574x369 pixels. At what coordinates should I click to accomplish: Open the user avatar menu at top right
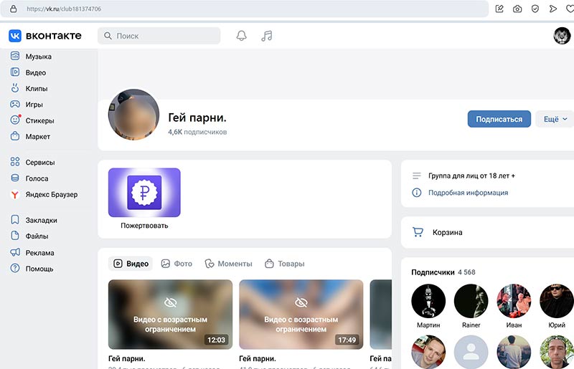click(562, 36)
